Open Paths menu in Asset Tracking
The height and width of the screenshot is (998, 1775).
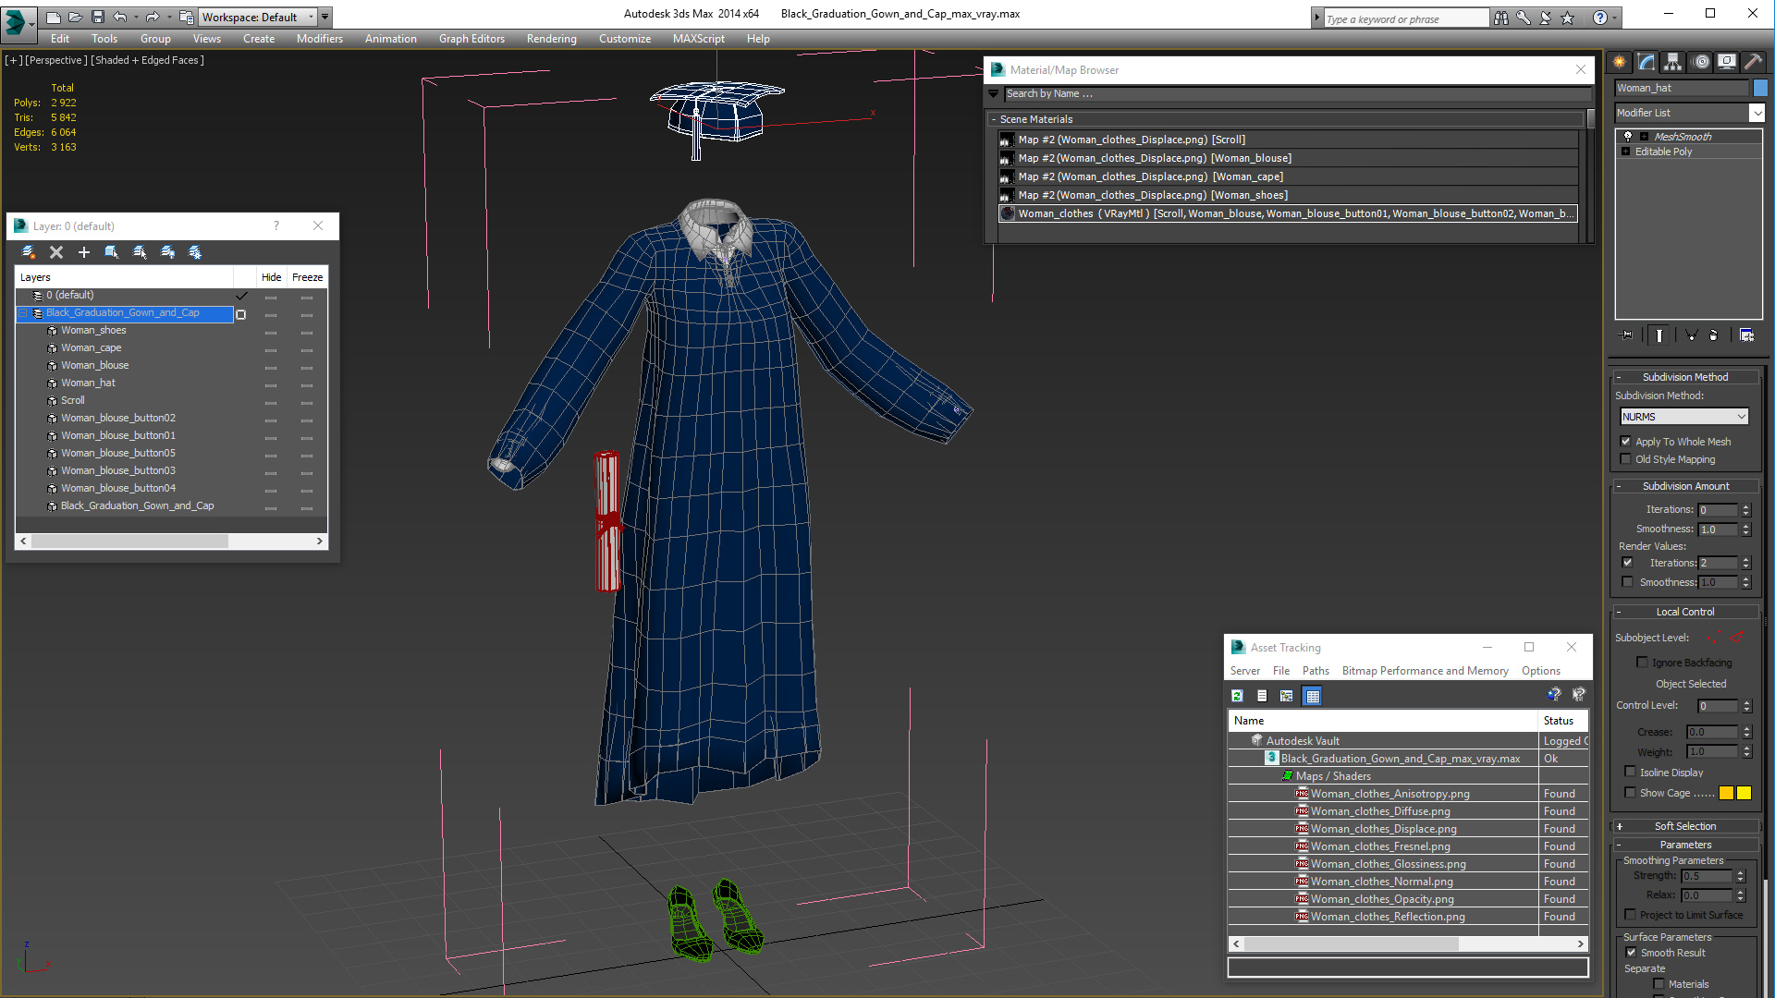tap(1315, 671)
